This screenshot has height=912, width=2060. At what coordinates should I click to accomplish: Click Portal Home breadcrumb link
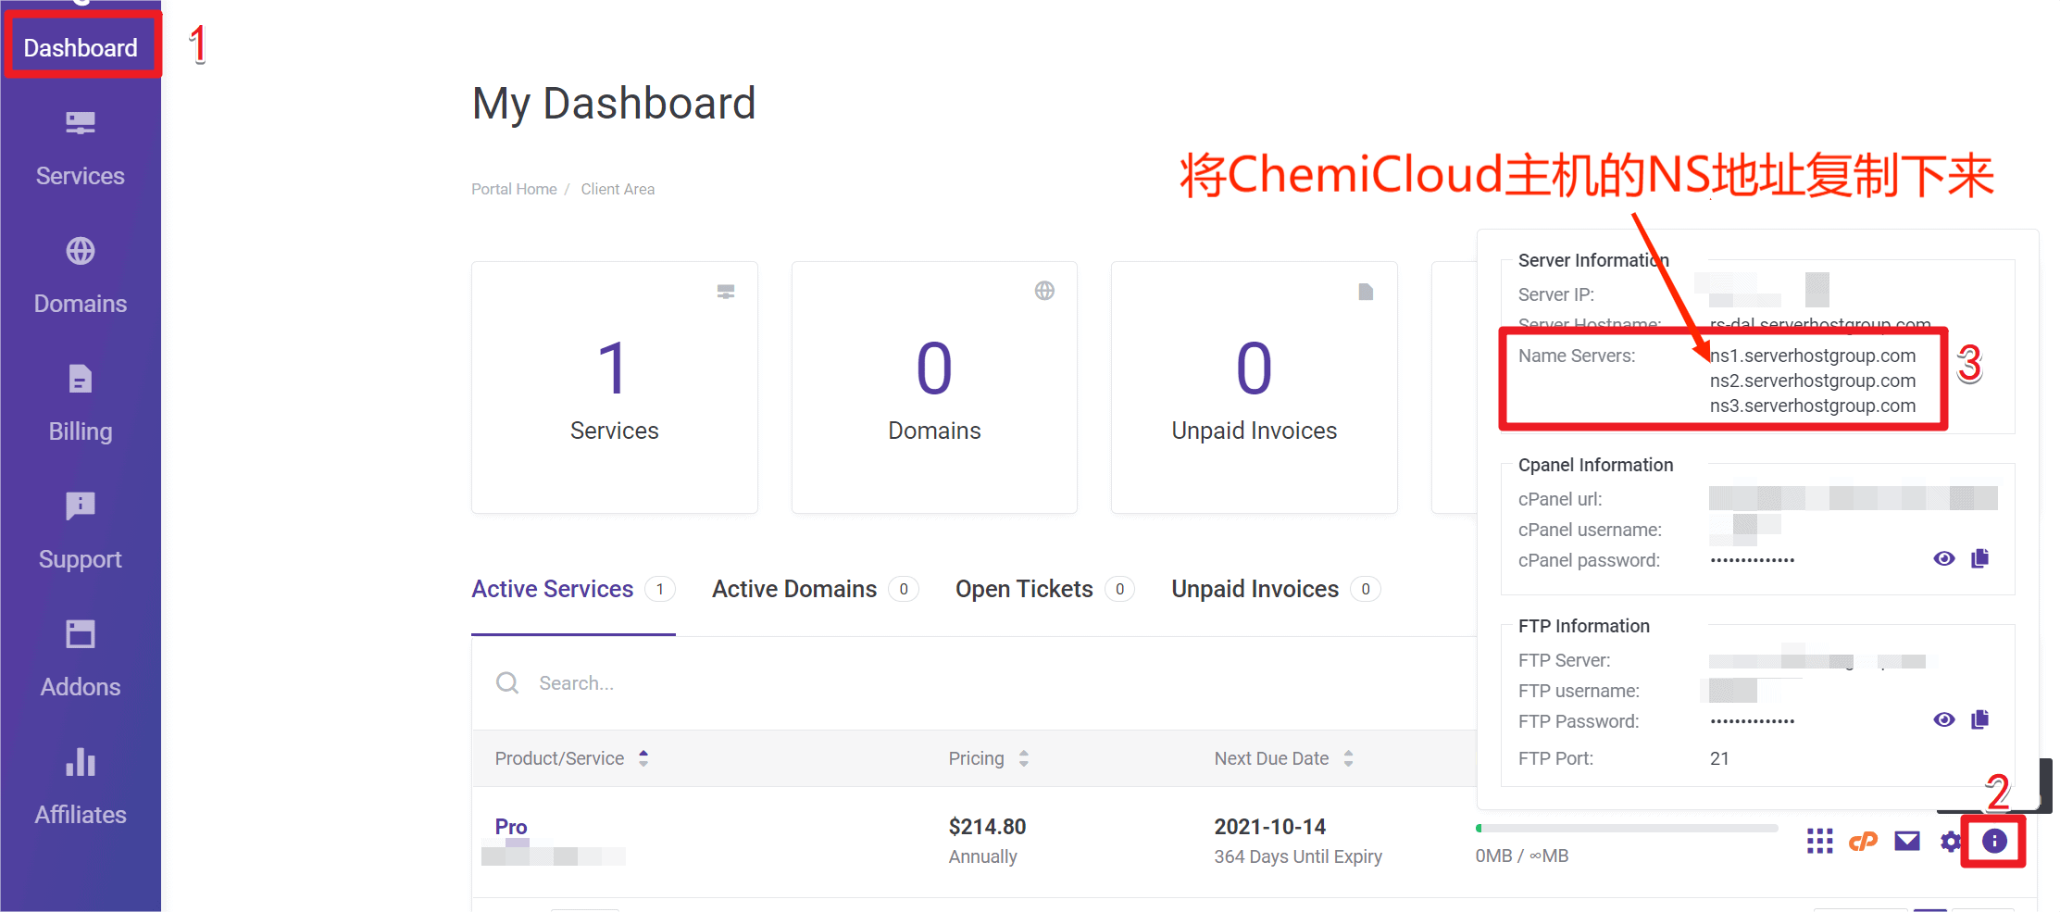pyautogui.click(x=514, y=189)
